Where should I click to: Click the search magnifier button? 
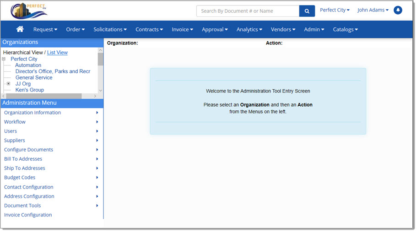pyautogui.click(x=307, y=11)
